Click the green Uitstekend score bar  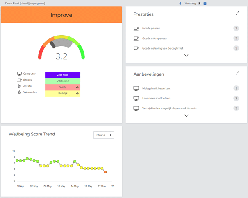[63, 81]
